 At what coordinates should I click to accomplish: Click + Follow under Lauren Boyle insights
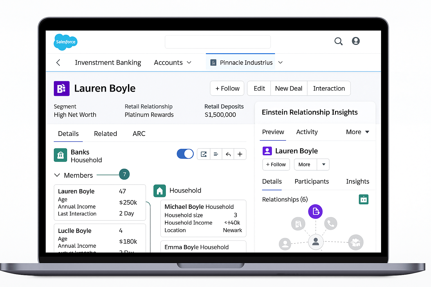pos(276,165)
